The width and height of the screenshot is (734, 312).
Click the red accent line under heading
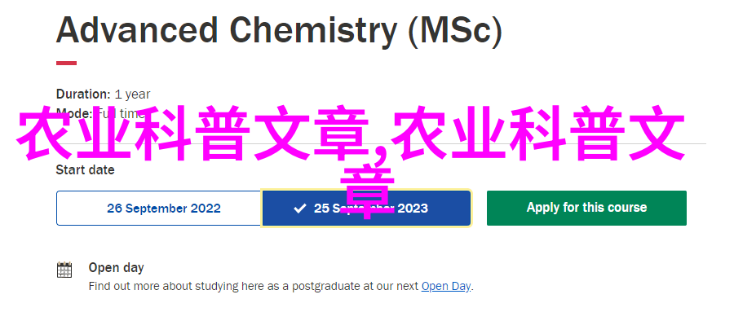[x=67, y=63]
